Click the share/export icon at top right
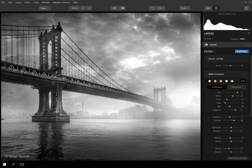Image resolution: width=252 pixels, height=168 pixels. pyautogui.click(x=246, y=8)
